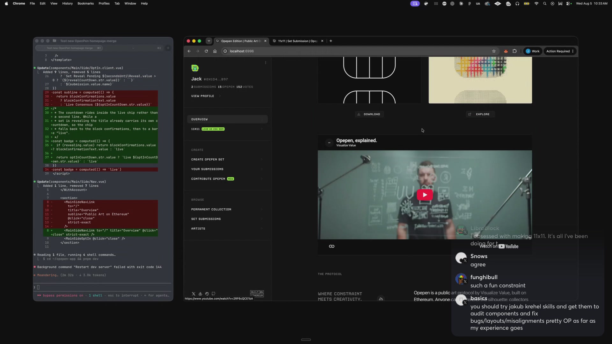The height and width of the screenshot is (344, 612).
Task: Open the History menu in menu bar
Action: click(x=67, y=4)
